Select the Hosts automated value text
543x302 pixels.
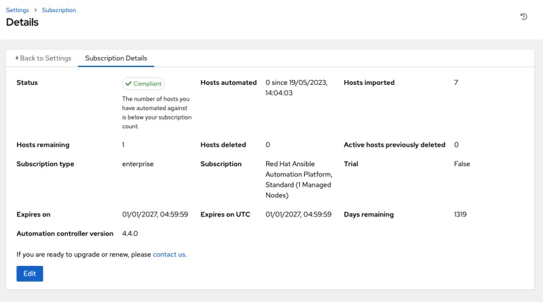coord(297,88)
